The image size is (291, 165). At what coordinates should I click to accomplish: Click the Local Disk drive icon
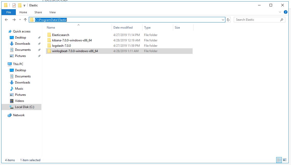(11, 107)
